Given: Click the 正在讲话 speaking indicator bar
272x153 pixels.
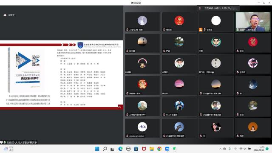Looking at the screenshot, I should (x=218, y=8).
